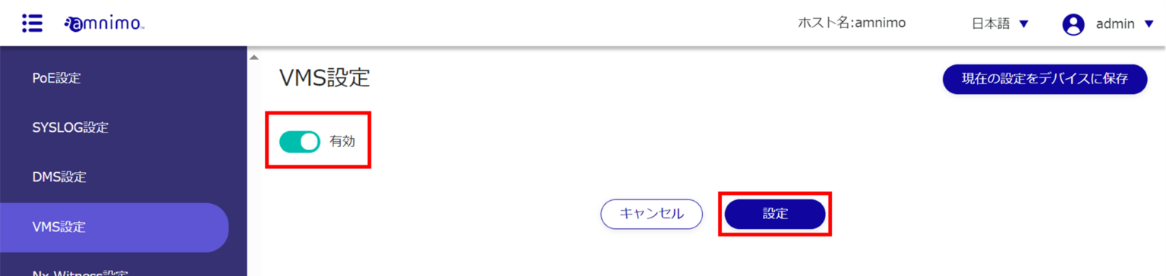Click the amnimo logo
Viewport: 1166px width, 276px height.
(x=105, y=24)
